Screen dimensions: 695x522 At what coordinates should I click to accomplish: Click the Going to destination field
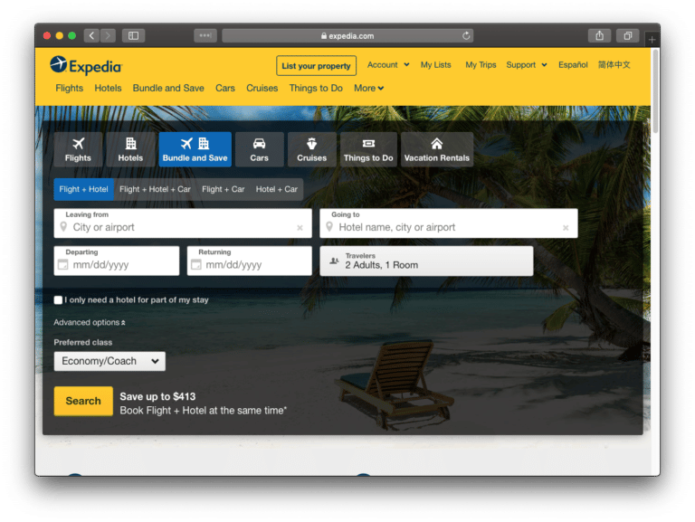[x=449, y=223]
